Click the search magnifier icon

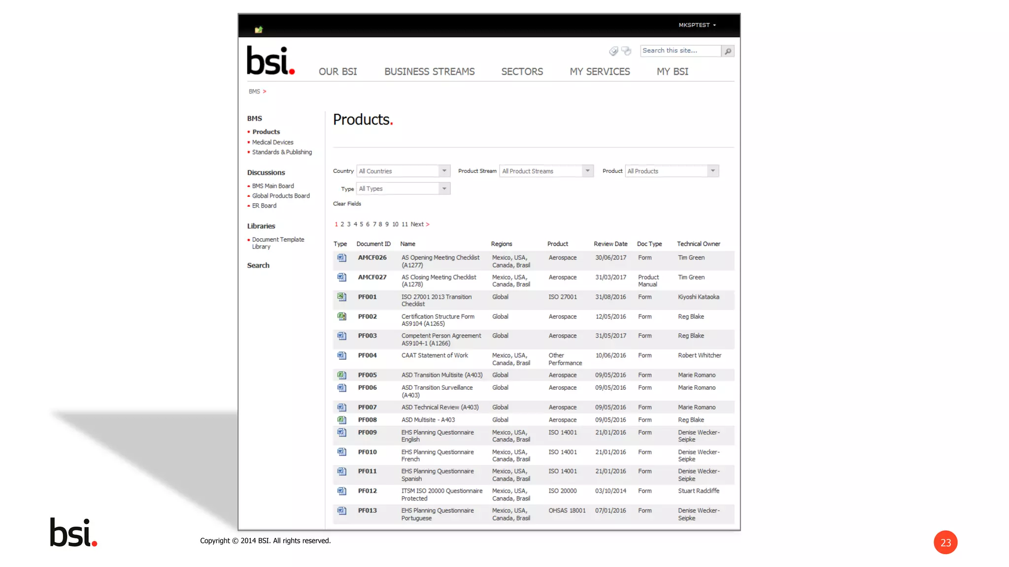(728, 51)
